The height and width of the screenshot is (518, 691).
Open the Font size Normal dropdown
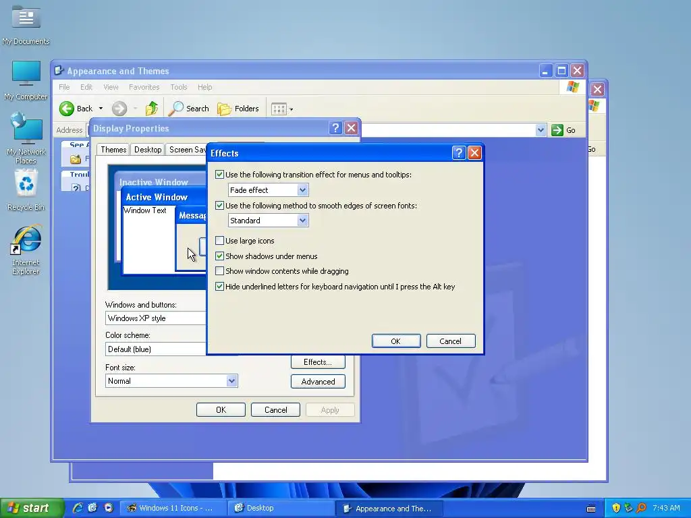click(x=232, y=381)
